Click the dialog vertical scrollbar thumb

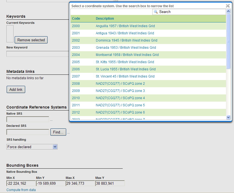click(228, 41)
